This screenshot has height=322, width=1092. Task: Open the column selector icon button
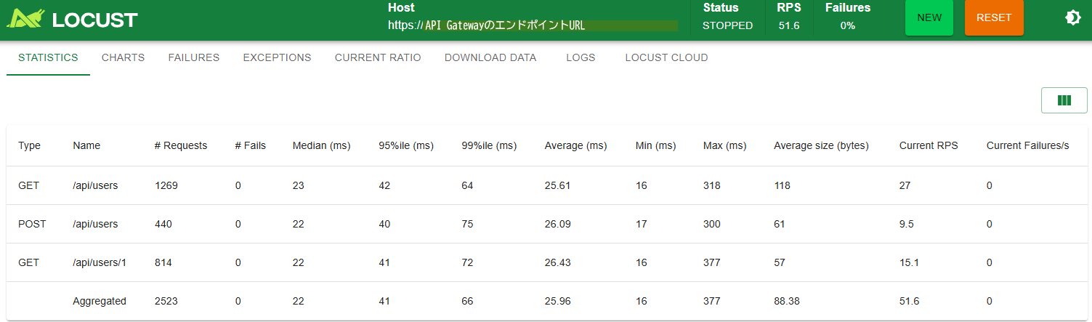[1064, 100]
